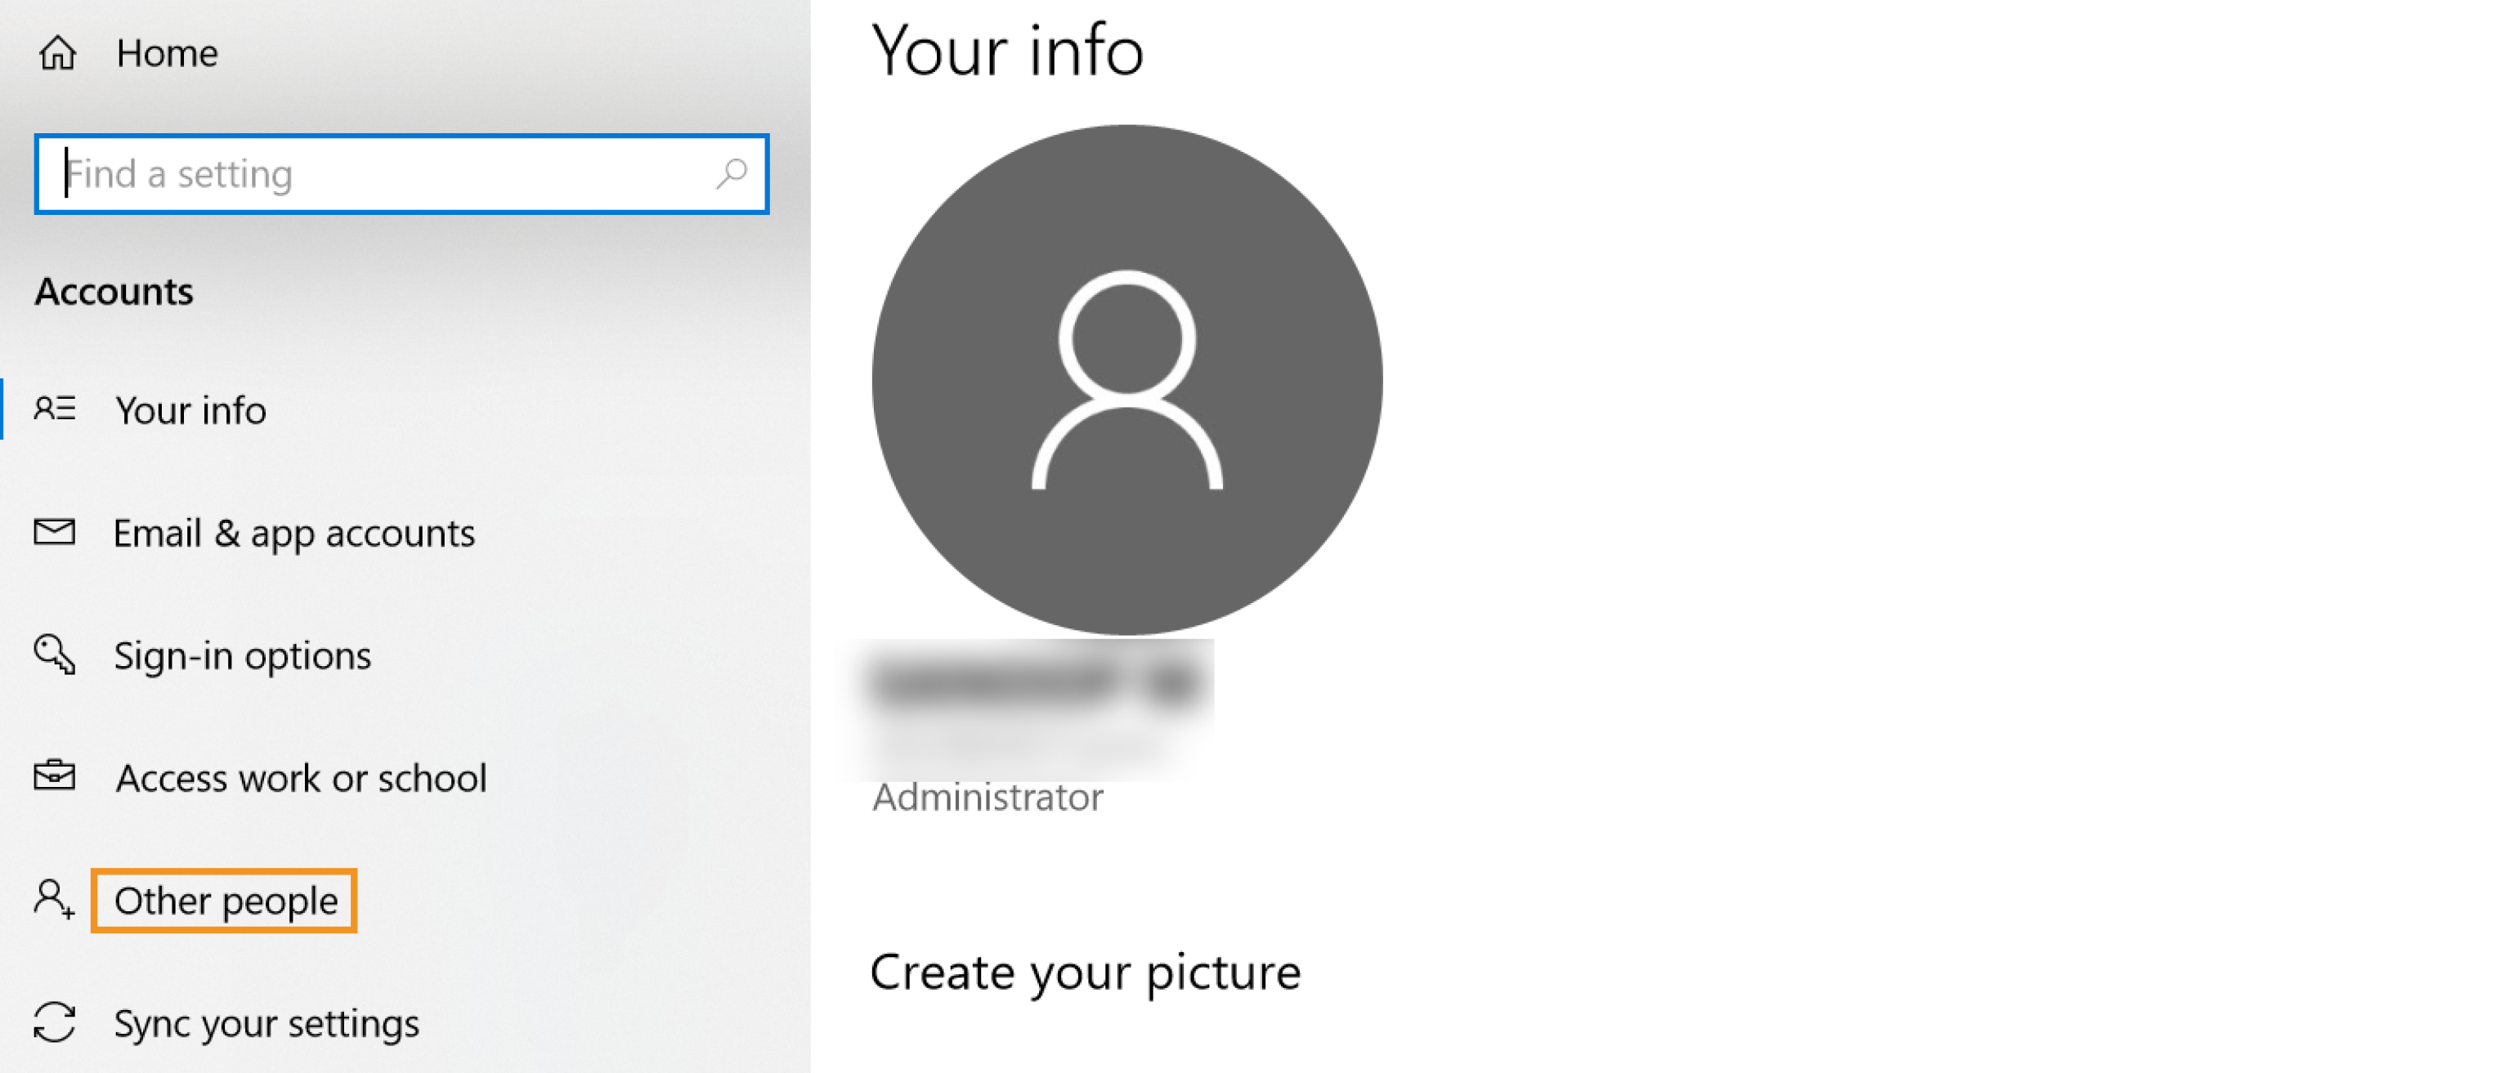The height and width of the screenshot is (1073, 2508).
Task: Open Sign-in options page
Action: [243, 656]
